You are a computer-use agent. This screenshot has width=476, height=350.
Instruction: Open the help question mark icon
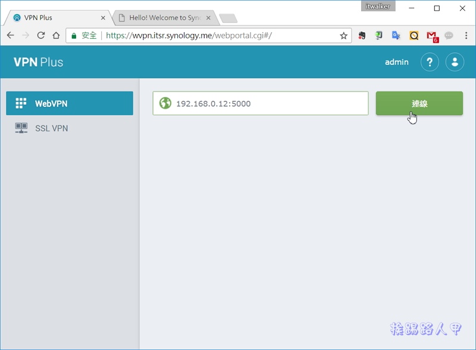point(430,62)
